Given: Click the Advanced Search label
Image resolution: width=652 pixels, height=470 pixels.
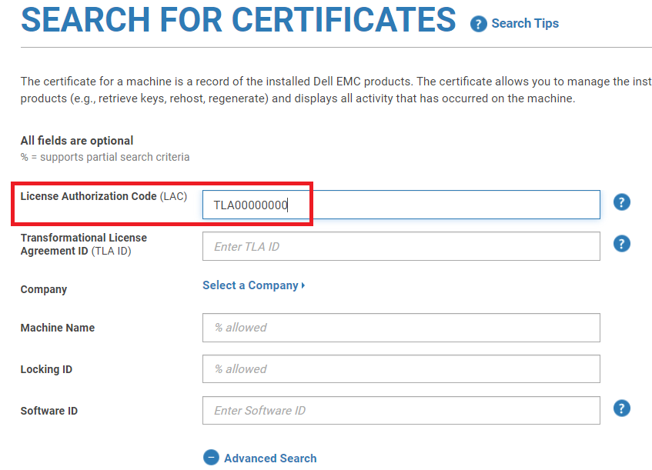Looking at the screenshot, I should pos(270,458).
